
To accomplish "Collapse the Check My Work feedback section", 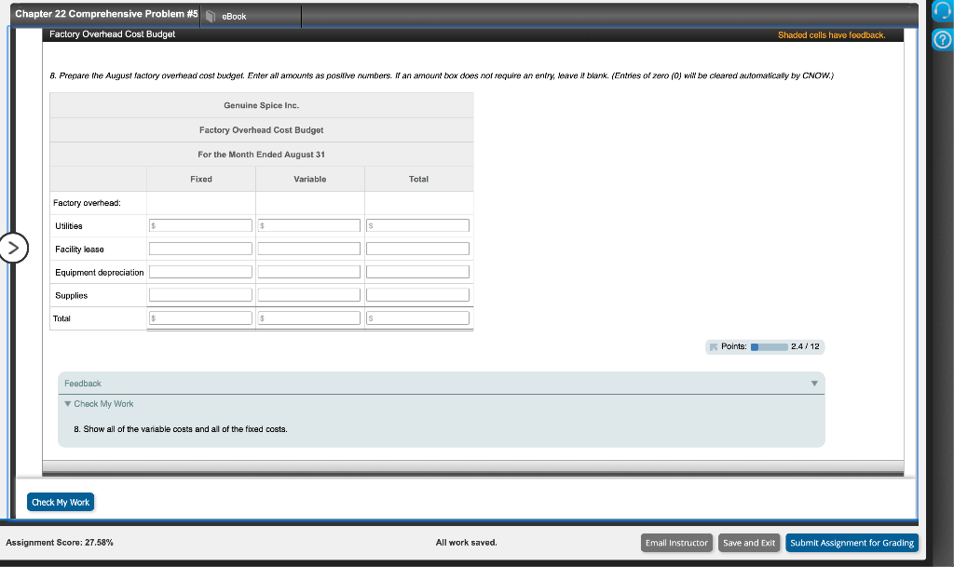I will [x=66, y=403].
